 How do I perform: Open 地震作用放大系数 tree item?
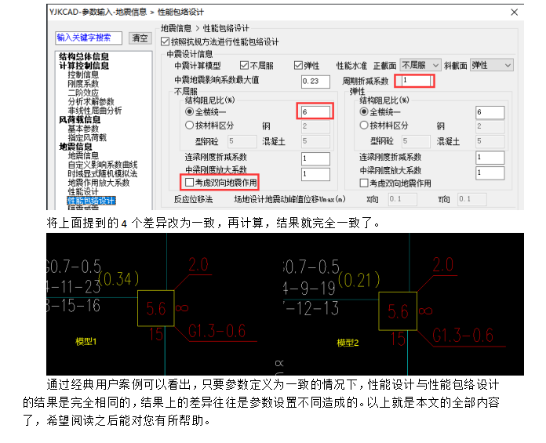pos(99,183)
